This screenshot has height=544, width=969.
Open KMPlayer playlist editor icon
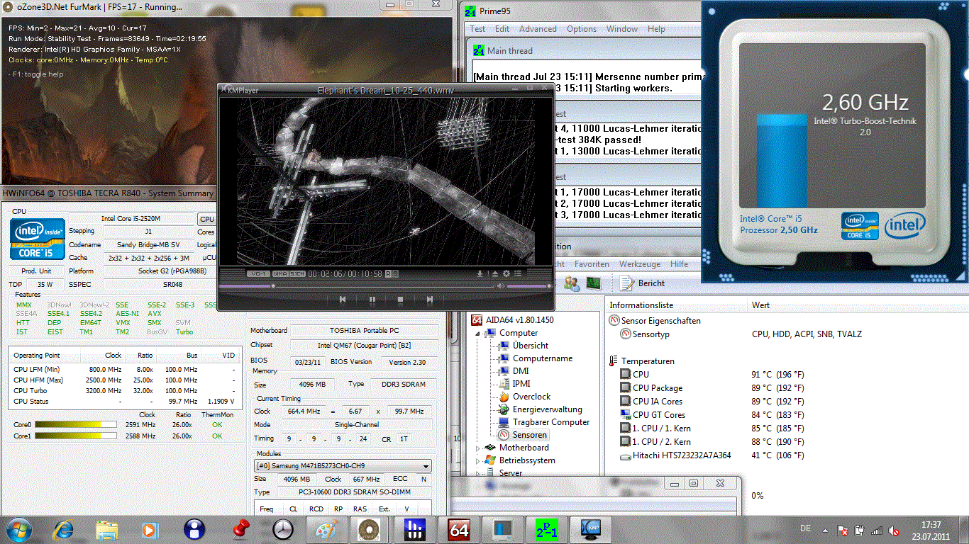coord(519,273)
